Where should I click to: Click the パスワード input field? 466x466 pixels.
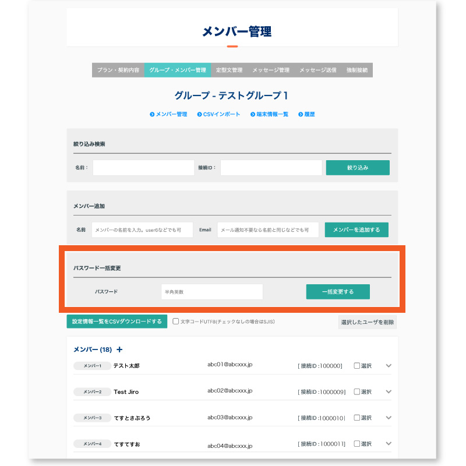[213, 291]
